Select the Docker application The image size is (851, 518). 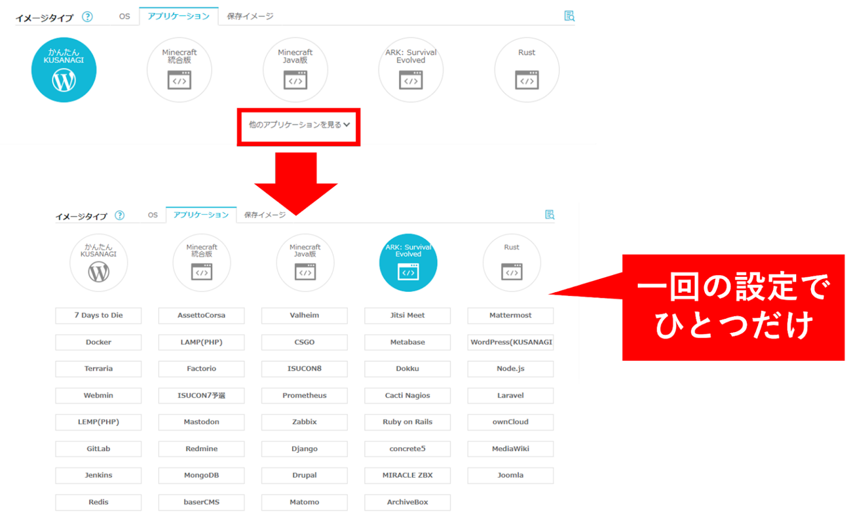[x=98, y=342]
